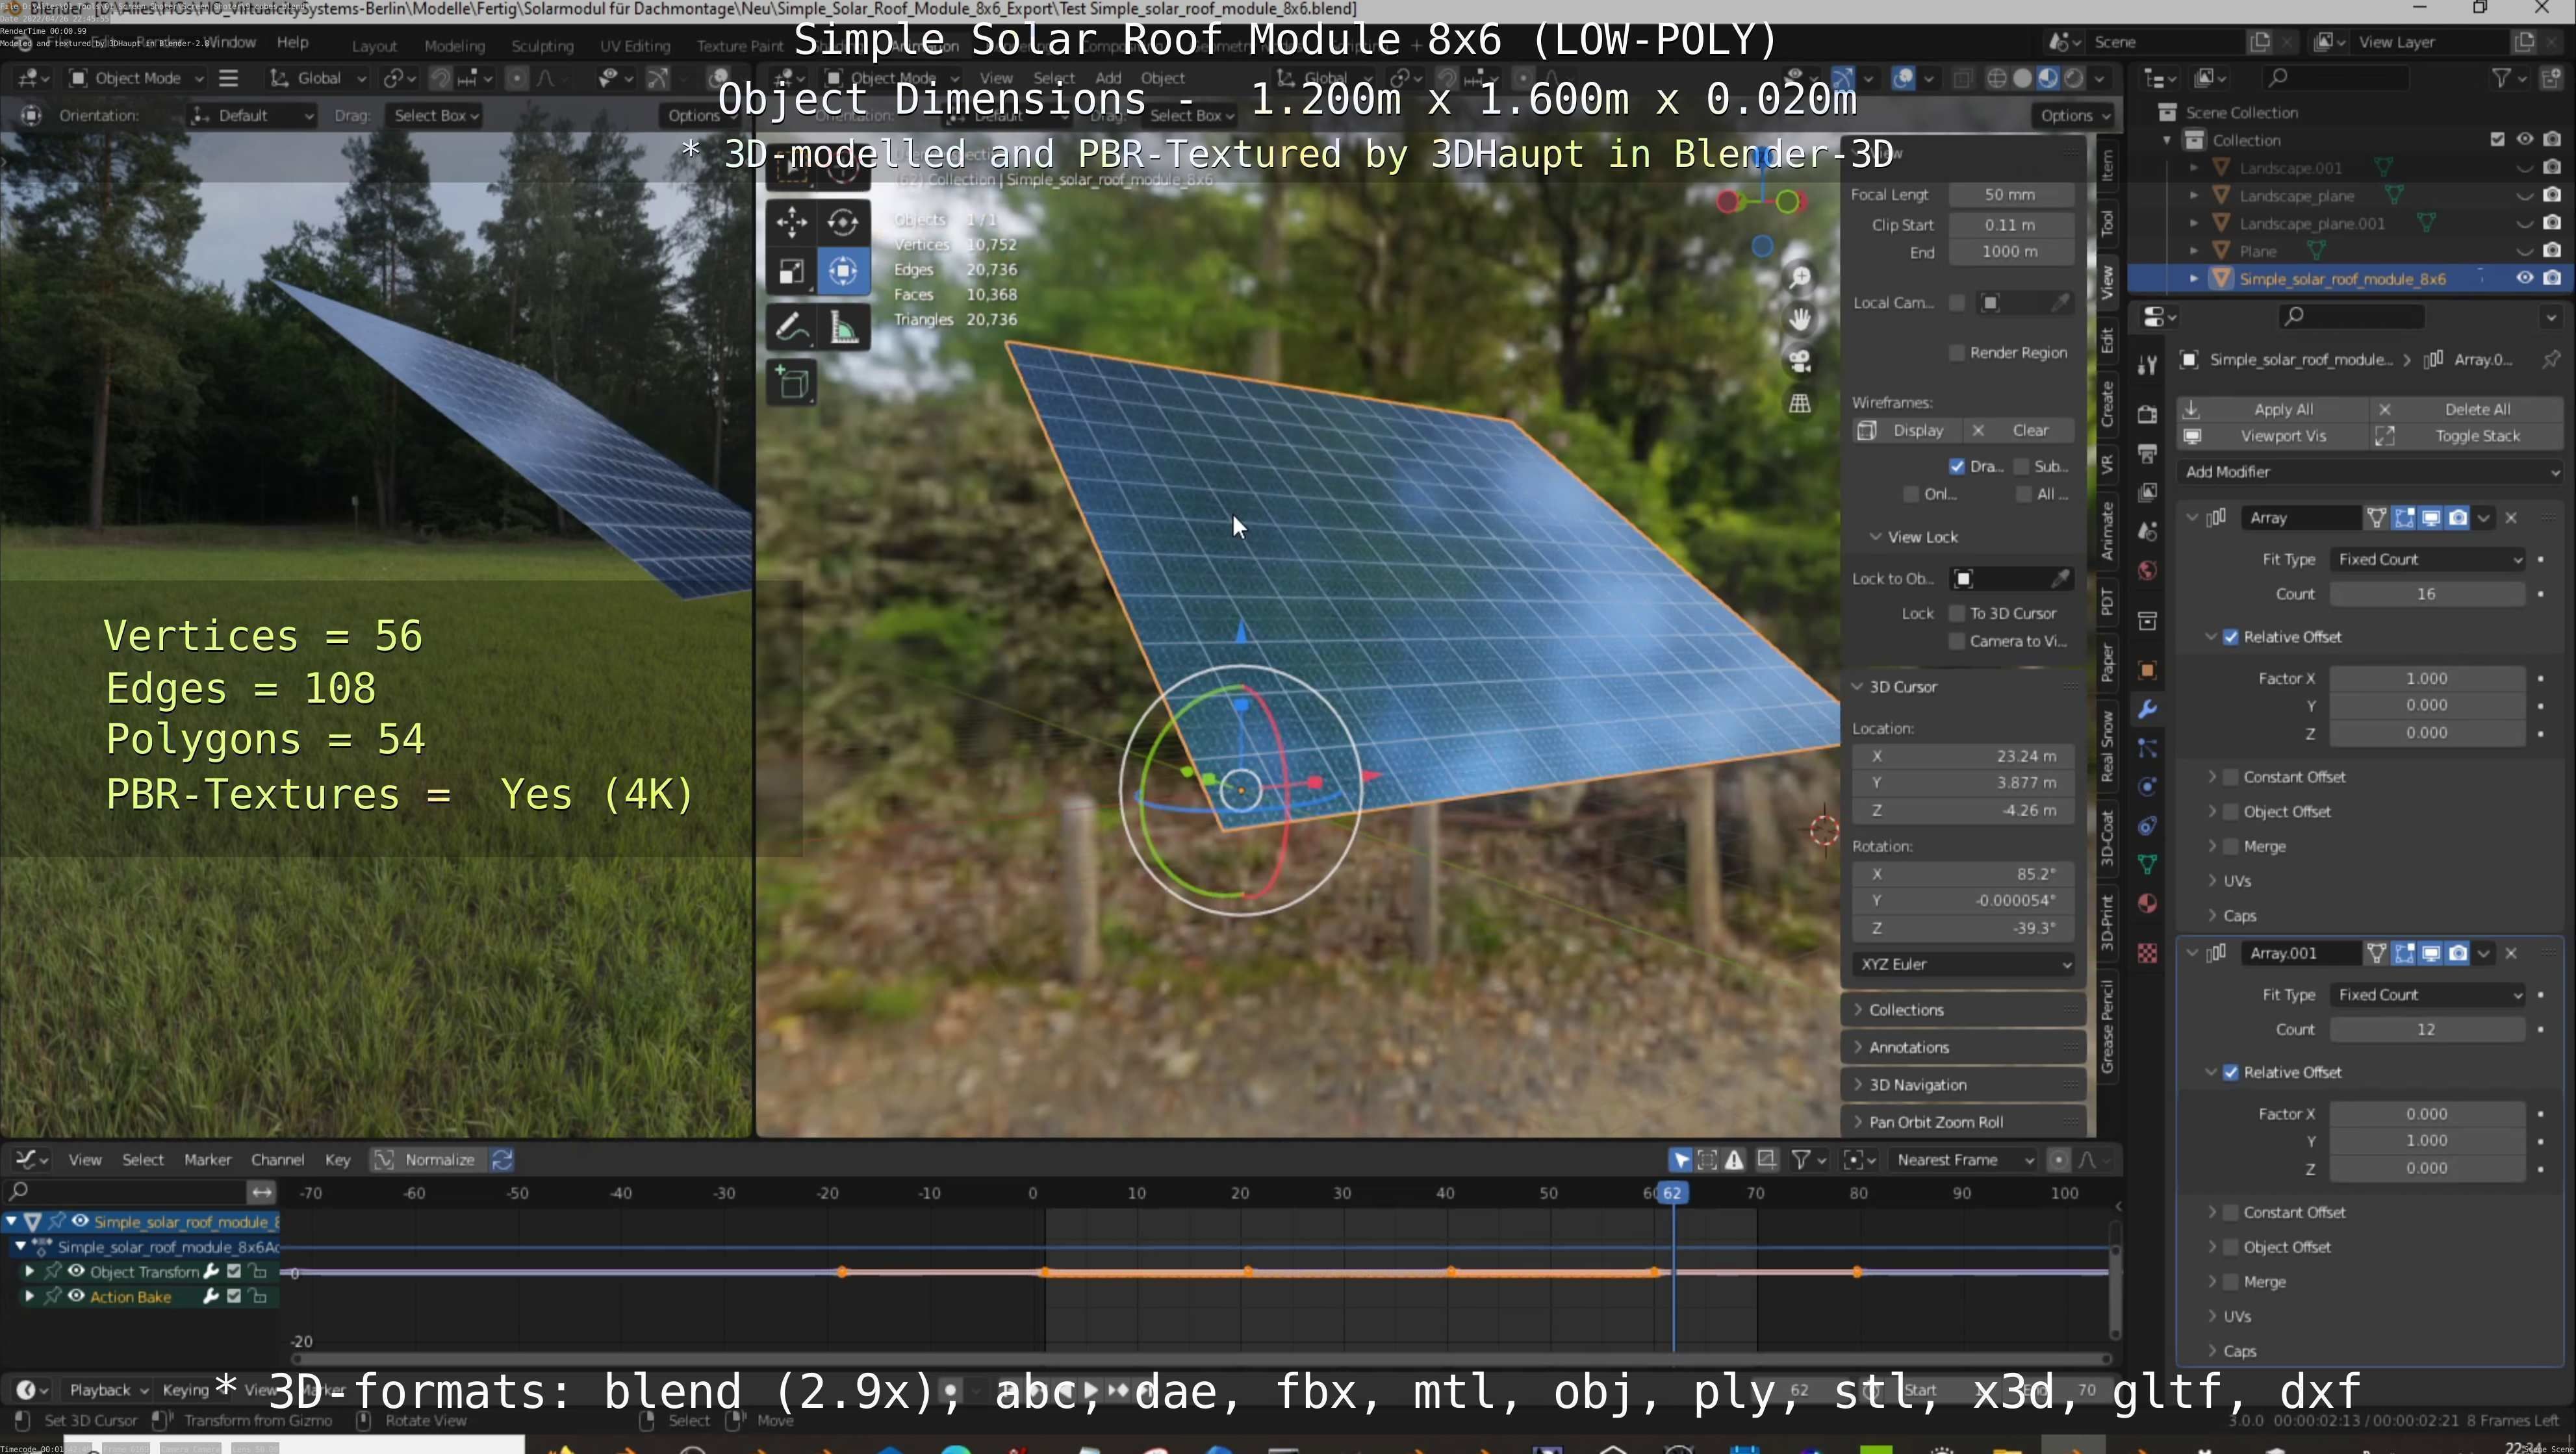Select the Scale tool in the viewport toolbar
This screenshot has height=1454, width=2576.
pos(791,271)
